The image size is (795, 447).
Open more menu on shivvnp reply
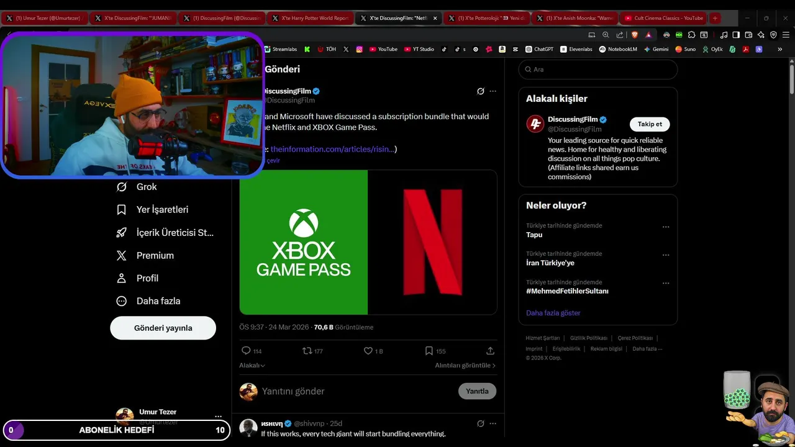tap(493, 423)
